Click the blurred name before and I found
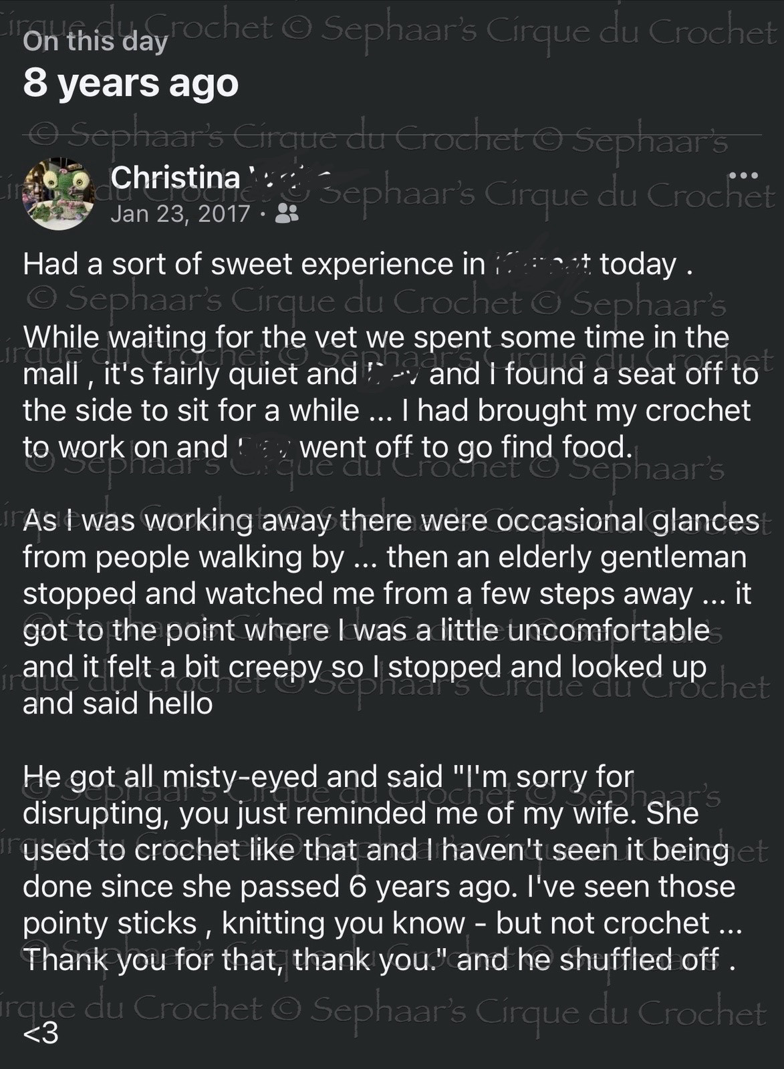The image size is (784, 1069). [x=392, y=374]
